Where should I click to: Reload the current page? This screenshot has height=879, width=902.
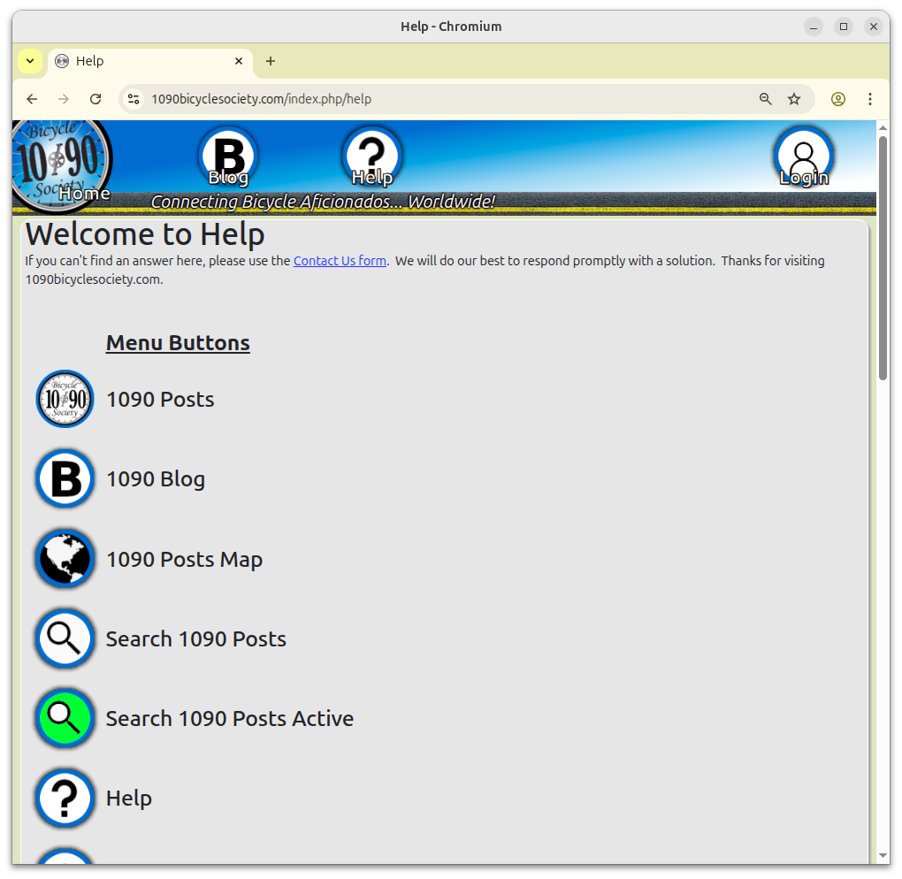pos(96,98)
